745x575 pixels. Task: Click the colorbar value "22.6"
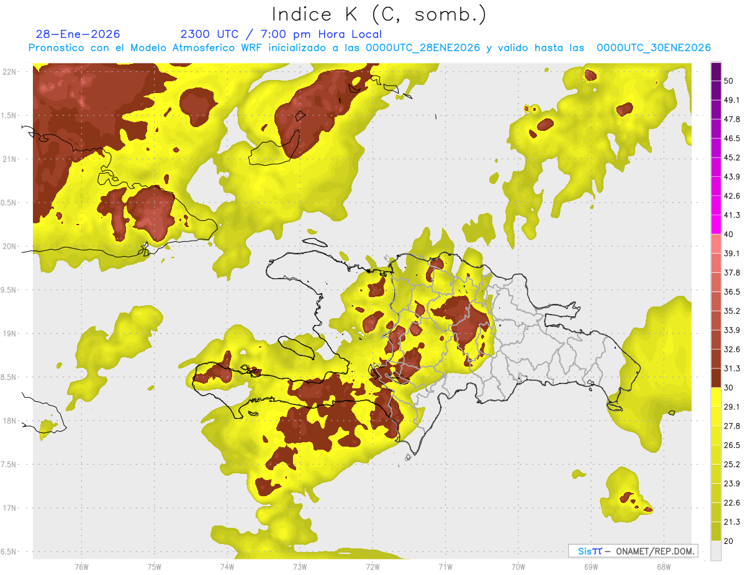(732, 503)
